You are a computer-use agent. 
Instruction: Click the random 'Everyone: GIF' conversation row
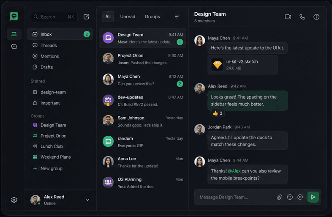pyautogui.click(x=142, y=142)
